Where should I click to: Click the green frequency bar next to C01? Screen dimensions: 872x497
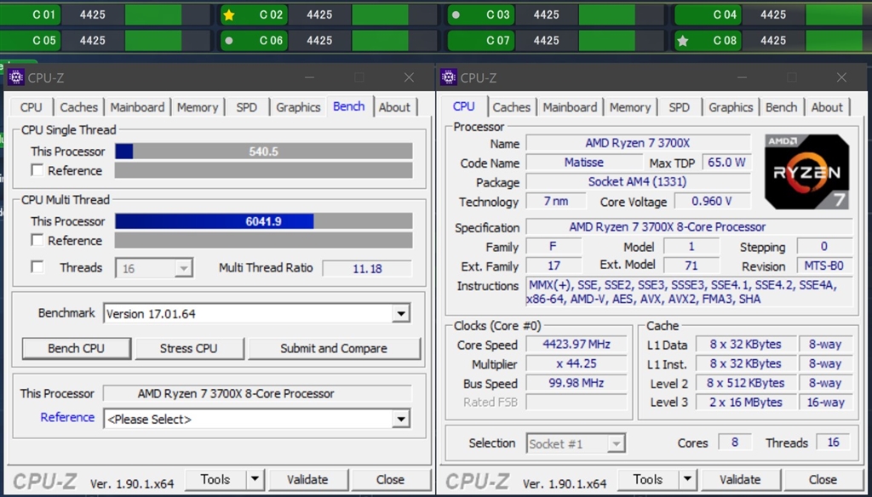pyautogui.click(x=153, y=14)
